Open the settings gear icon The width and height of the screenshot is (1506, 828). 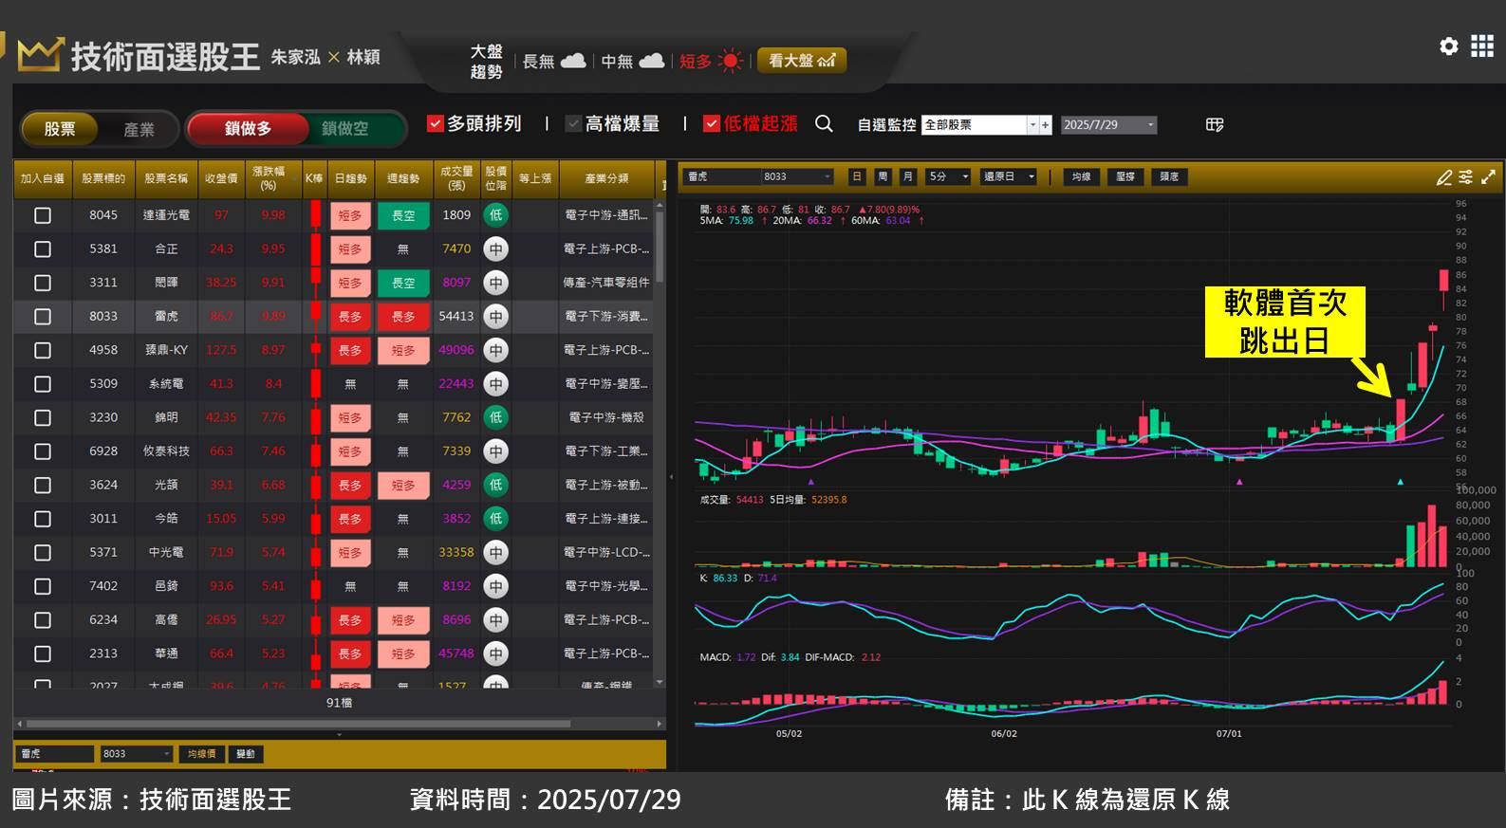[x=1448, y=46]
